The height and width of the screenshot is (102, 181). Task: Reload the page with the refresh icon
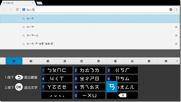(x=17, y=10)
